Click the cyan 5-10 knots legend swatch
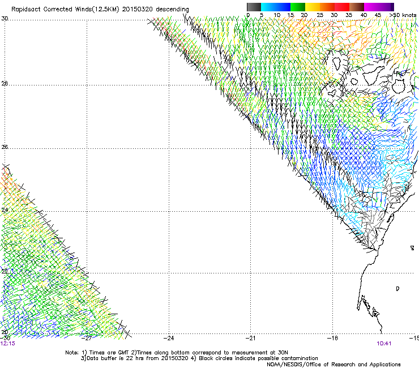 pyautogui.click(x=268, y=7)
